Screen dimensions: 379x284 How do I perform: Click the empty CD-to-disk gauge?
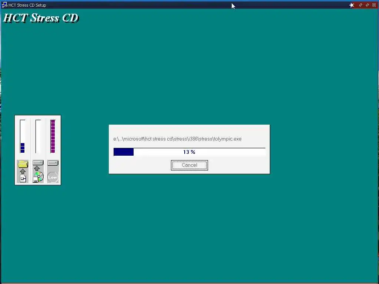[x=38, y=136]
